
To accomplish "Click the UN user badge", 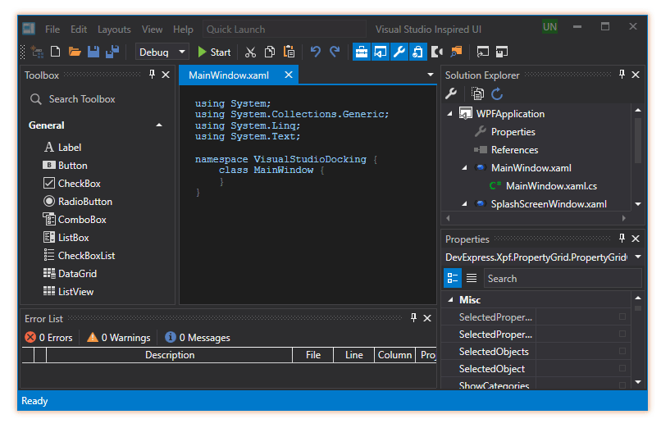I will pos(549,27).
